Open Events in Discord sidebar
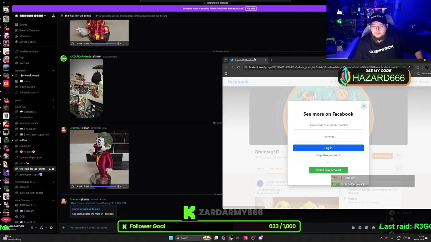Viewport: 431px width, 242px height. click(23, 25)
